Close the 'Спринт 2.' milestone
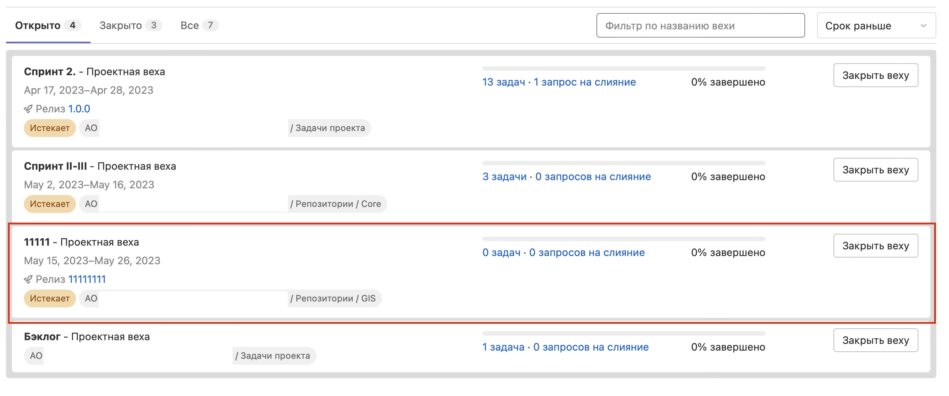Screen dimensions: 949x396 tap(875, 76)
